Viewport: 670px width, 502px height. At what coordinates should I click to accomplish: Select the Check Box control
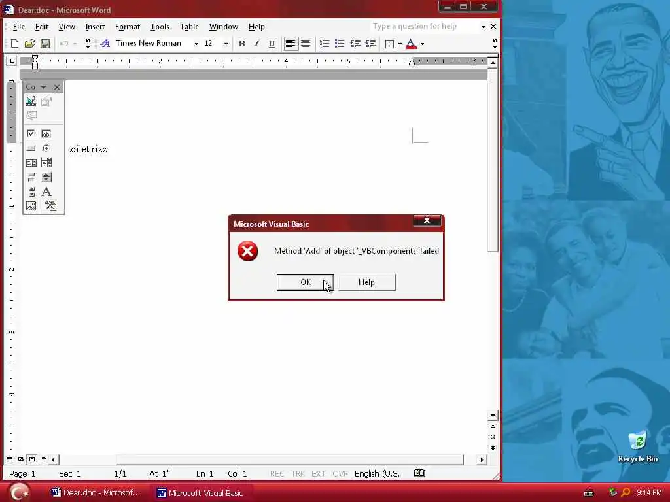click(31, 133)
